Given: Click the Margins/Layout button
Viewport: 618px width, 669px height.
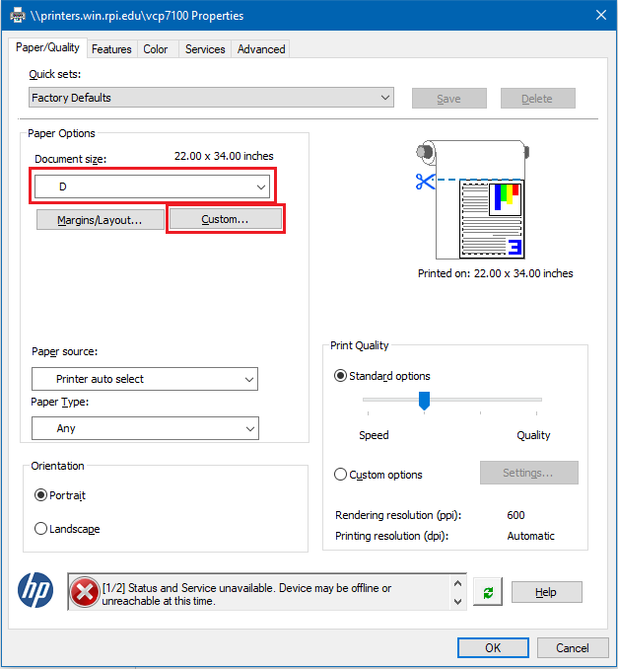Looking at the screenshot, I should tap(100, 219).
